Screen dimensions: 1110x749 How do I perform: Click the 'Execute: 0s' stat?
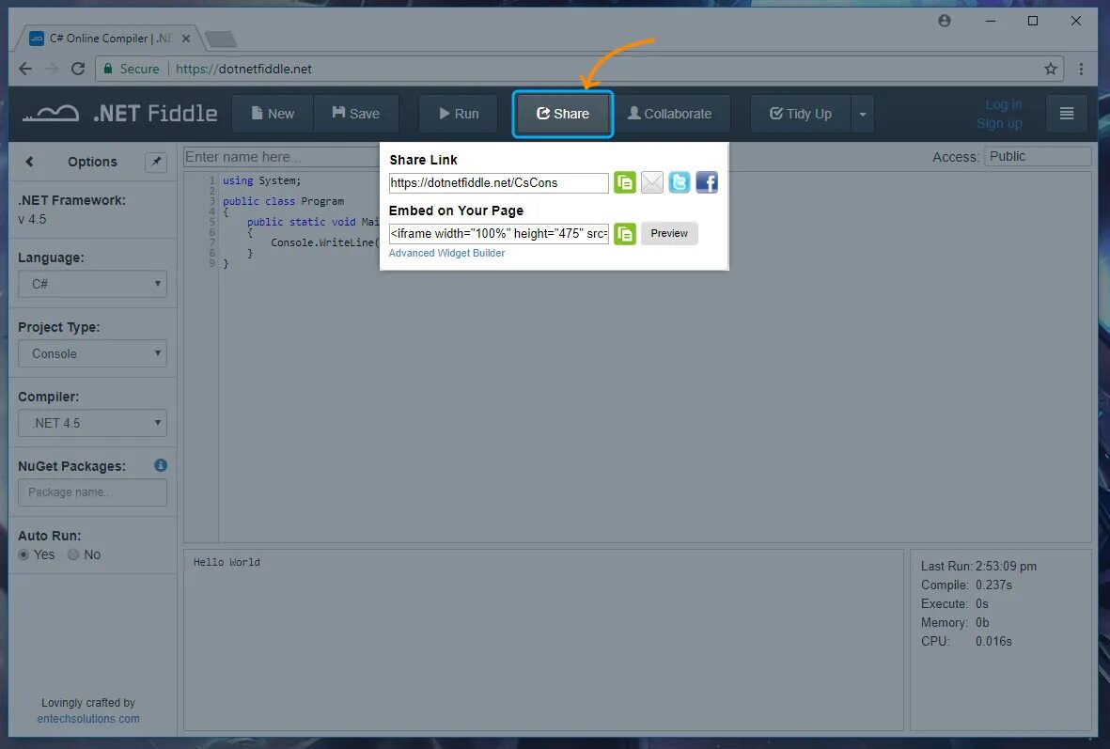(x=954, y=604)
